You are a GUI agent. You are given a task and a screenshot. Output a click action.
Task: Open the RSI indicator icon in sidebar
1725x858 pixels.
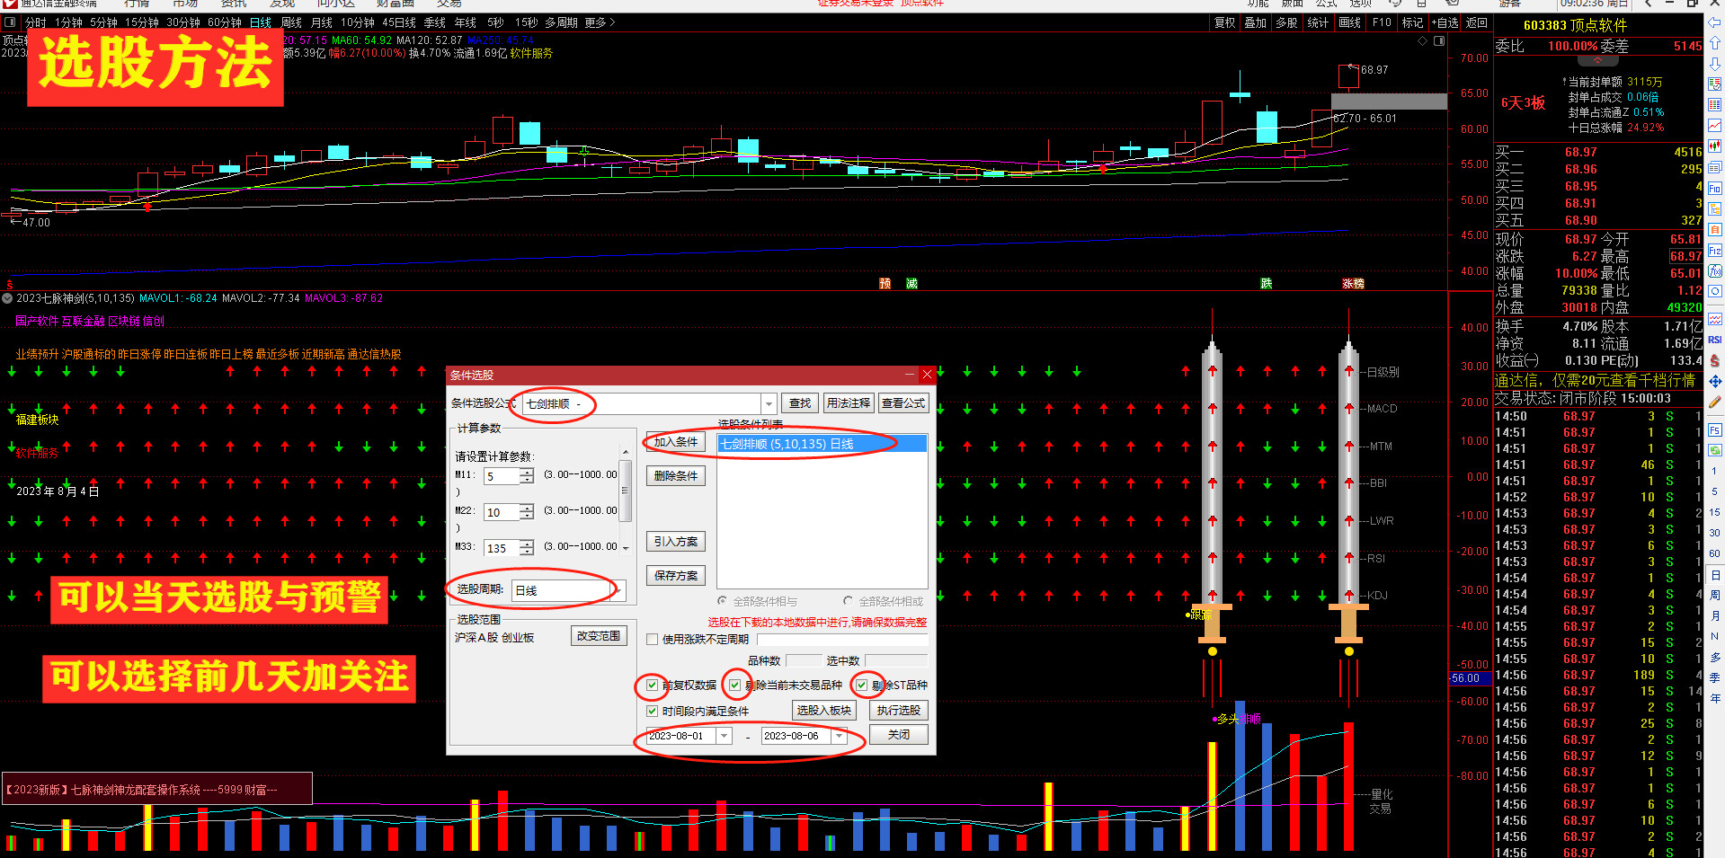click(1714, 340)
